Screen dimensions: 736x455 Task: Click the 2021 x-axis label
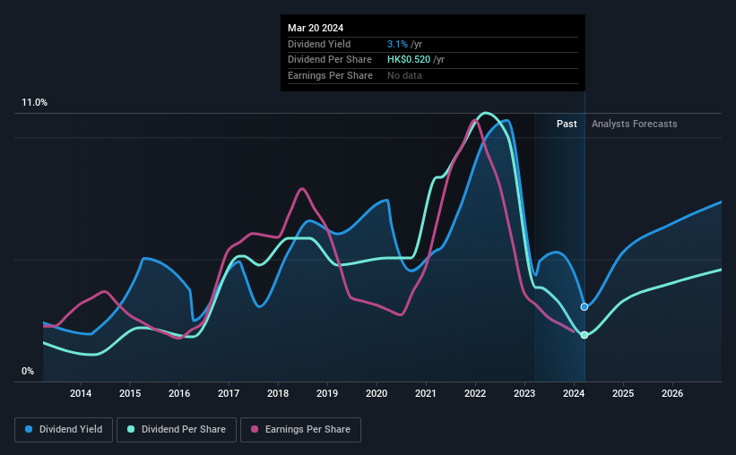click(426, 393)
